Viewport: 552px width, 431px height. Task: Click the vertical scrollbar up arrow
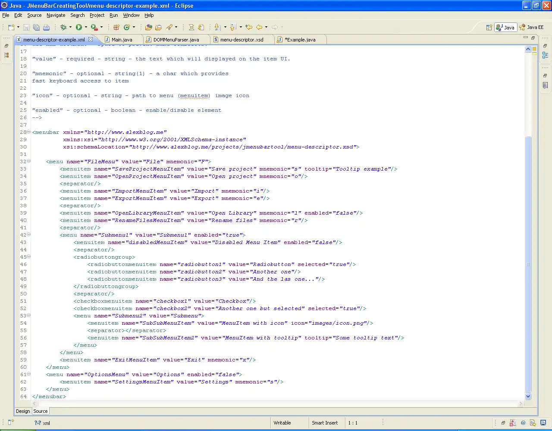pos(528,49)
